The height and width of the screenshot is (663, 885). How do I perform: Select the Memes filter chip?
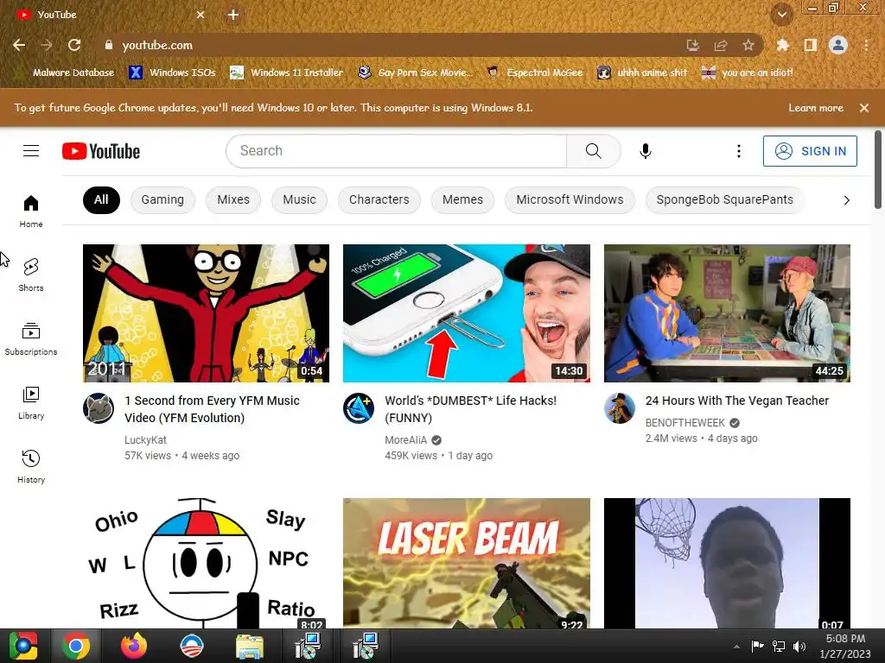[x=462, y=199]
